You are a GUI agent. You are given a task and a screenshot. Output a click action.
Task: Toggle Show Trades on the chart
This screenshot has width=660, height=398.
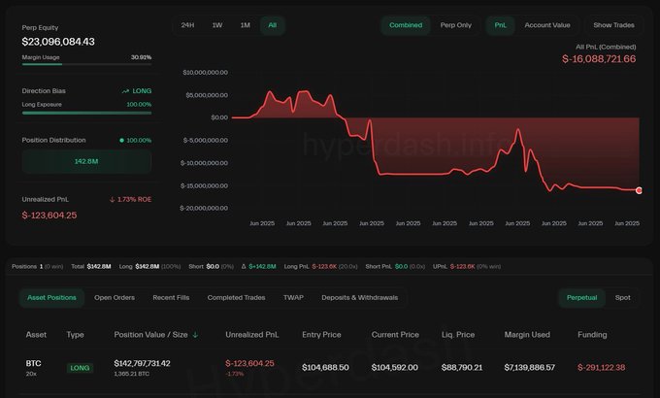pos(613,25)
